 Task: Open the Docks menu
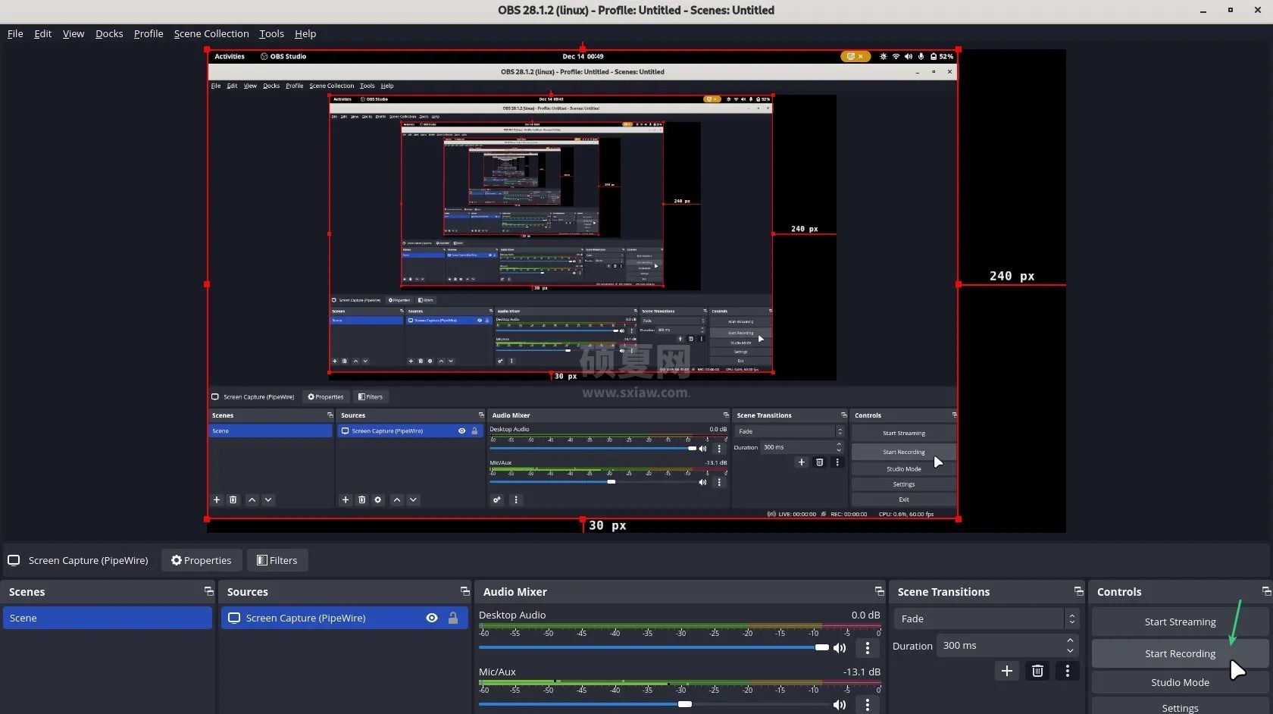click(x=109, y=33)
